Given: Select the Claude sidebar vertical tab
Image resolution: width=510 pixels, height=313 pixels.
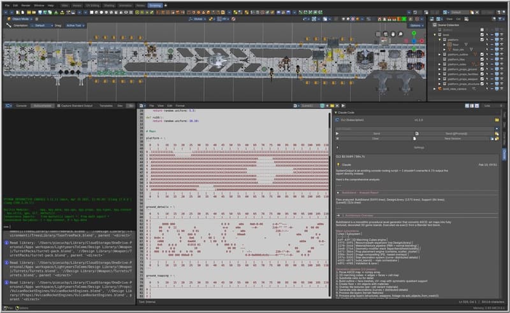Looking at the screenshot, I should pyautogui.click(x=504, y=154).
